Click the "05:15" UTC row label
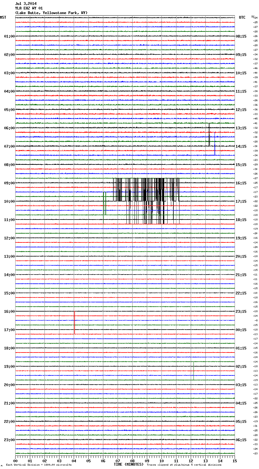 coord(241,422)
